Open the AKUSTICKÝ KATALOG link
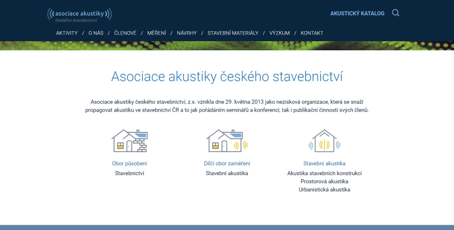 (x=357, y=13)
